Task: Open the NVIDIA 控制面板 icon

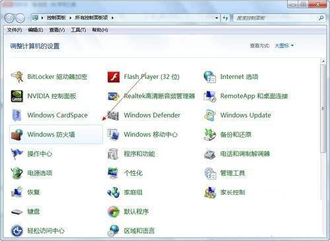Action: coord(17,96)
